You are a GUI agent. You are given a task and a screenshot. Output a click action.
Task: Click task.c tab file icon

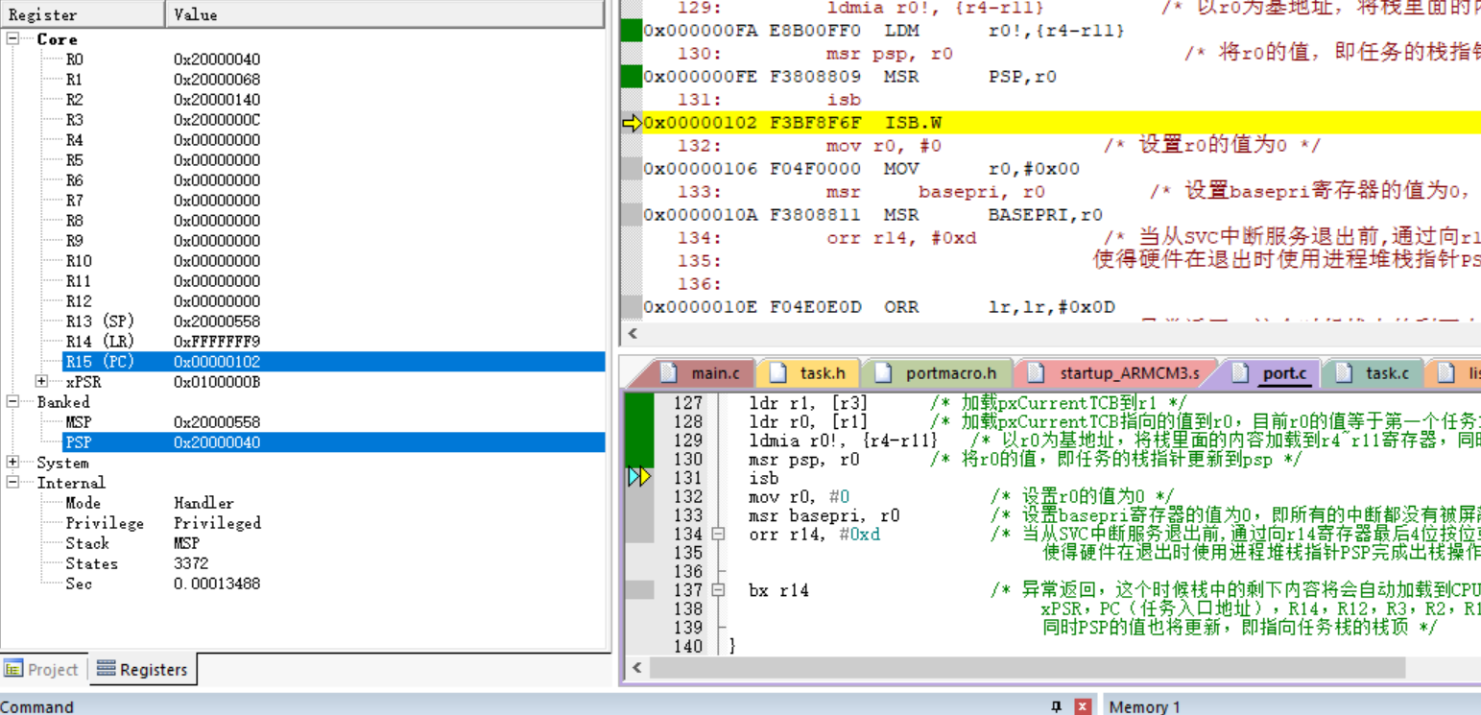point(1344,372)
